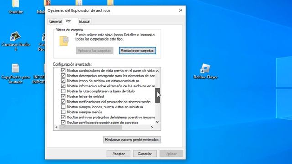292x164 pixels.
Task: Toggle Mostrar controladores de vista previa checkbox
Action: (63, 71)
